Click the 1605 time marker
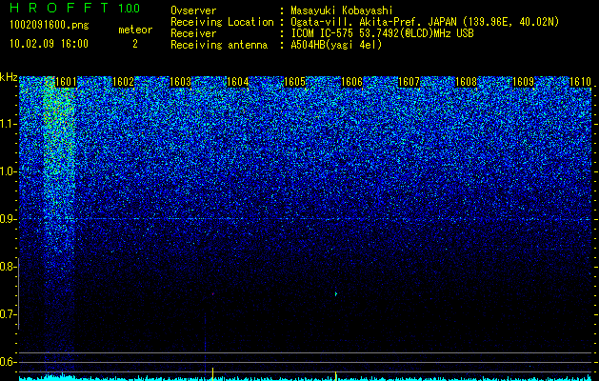 pos(294,82)
